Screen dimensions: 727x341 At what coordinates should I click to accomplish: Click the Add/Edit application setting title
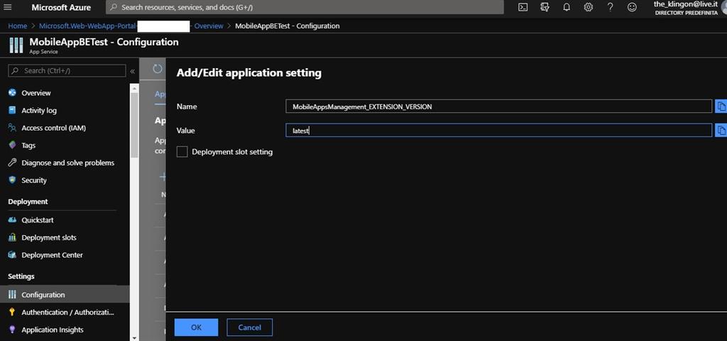pyautogui.click(x=249, y=73)
